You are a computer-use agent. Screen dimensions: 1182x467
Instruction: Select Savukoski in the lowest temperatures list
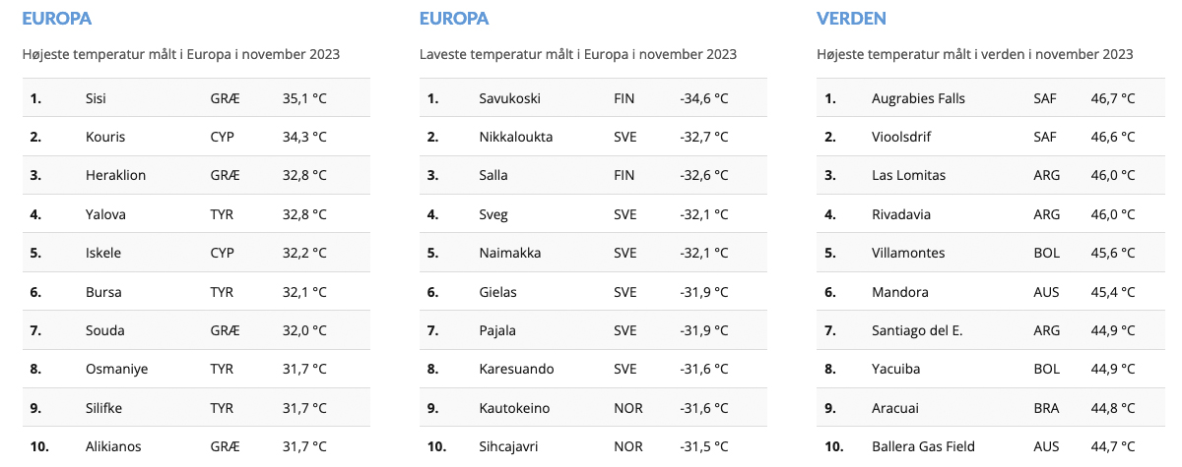509,98
